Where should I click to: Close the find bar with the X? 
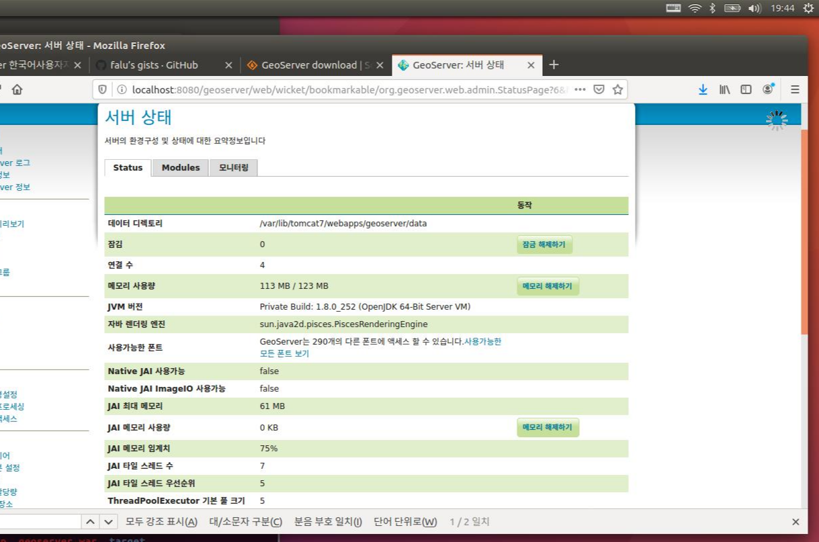pos(795,522)
